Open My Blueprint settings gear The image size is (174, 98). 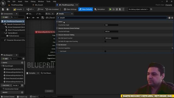(x=23, y=59)
